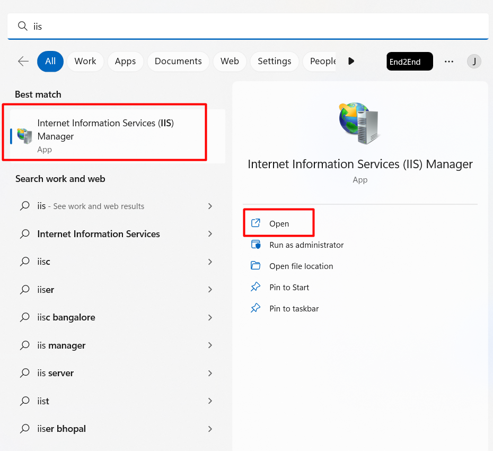This screenshot has width=493, height=451.
Task: Expand the 'iisc' suggestion chevron
Action: point(210,262)
